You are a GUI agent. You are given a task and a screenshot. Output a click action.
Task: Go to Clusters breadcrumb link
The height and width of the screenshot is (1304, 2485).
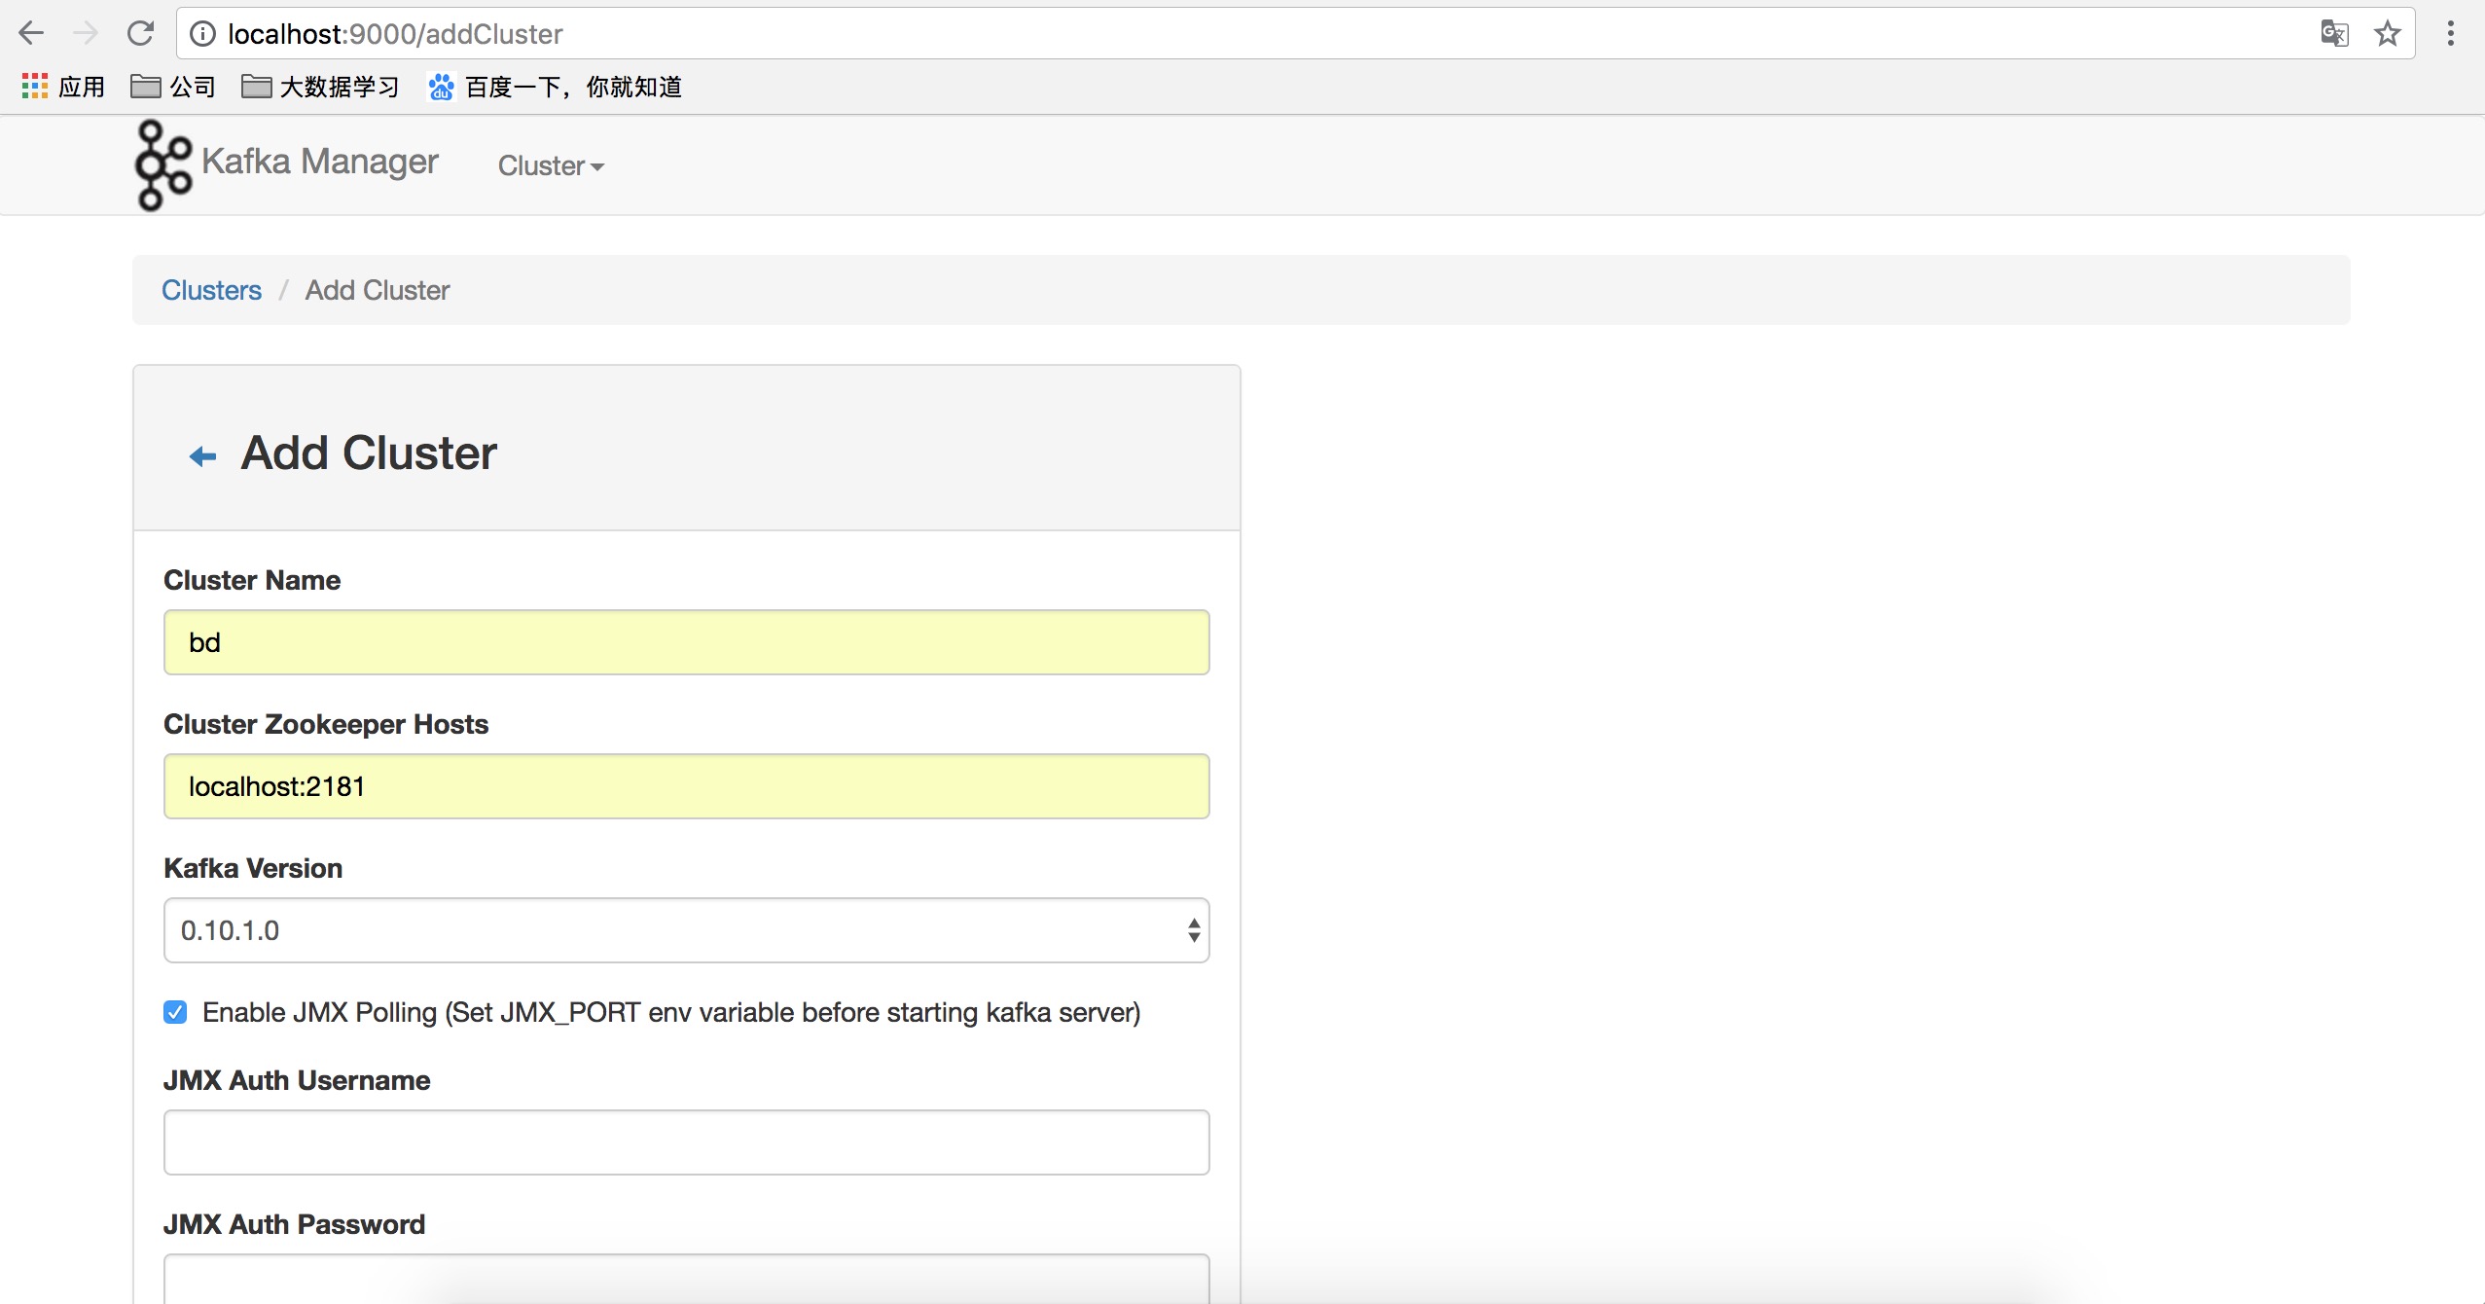coord(211,290)
